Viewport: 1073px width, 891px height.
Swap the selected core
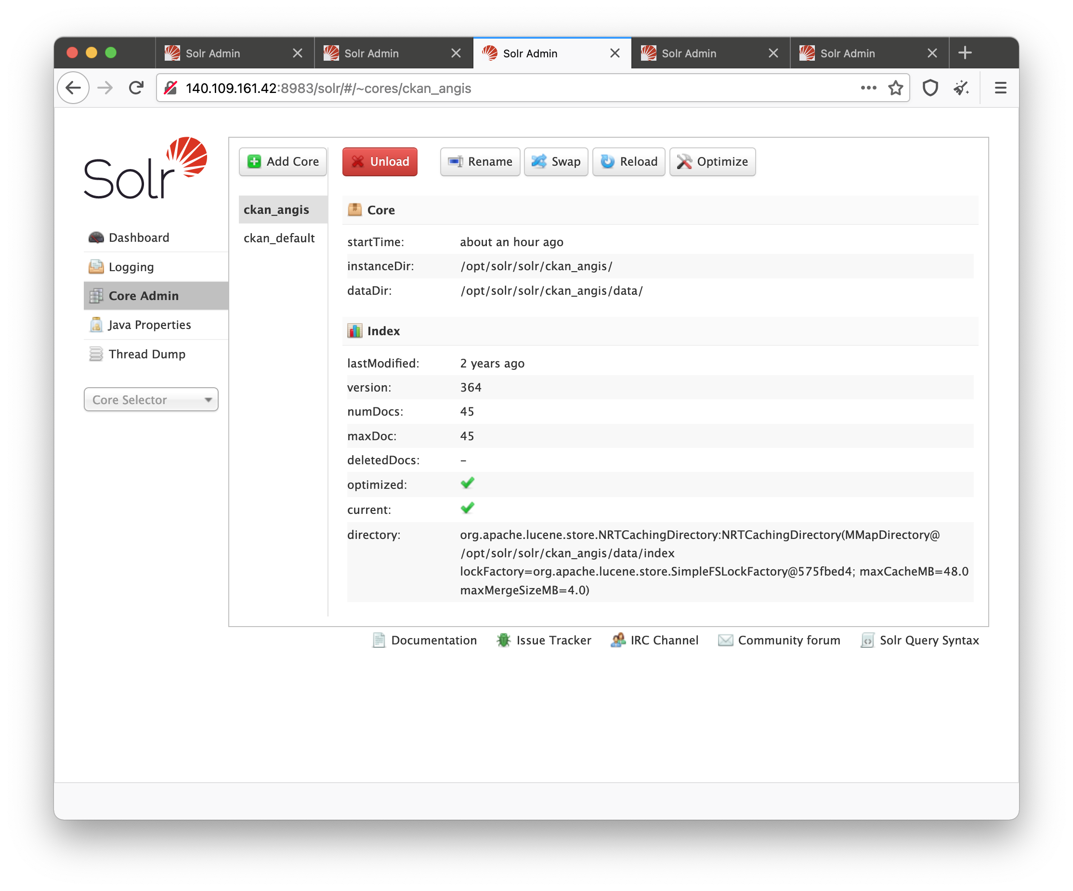pyautogui.click(x=556, y=161)
